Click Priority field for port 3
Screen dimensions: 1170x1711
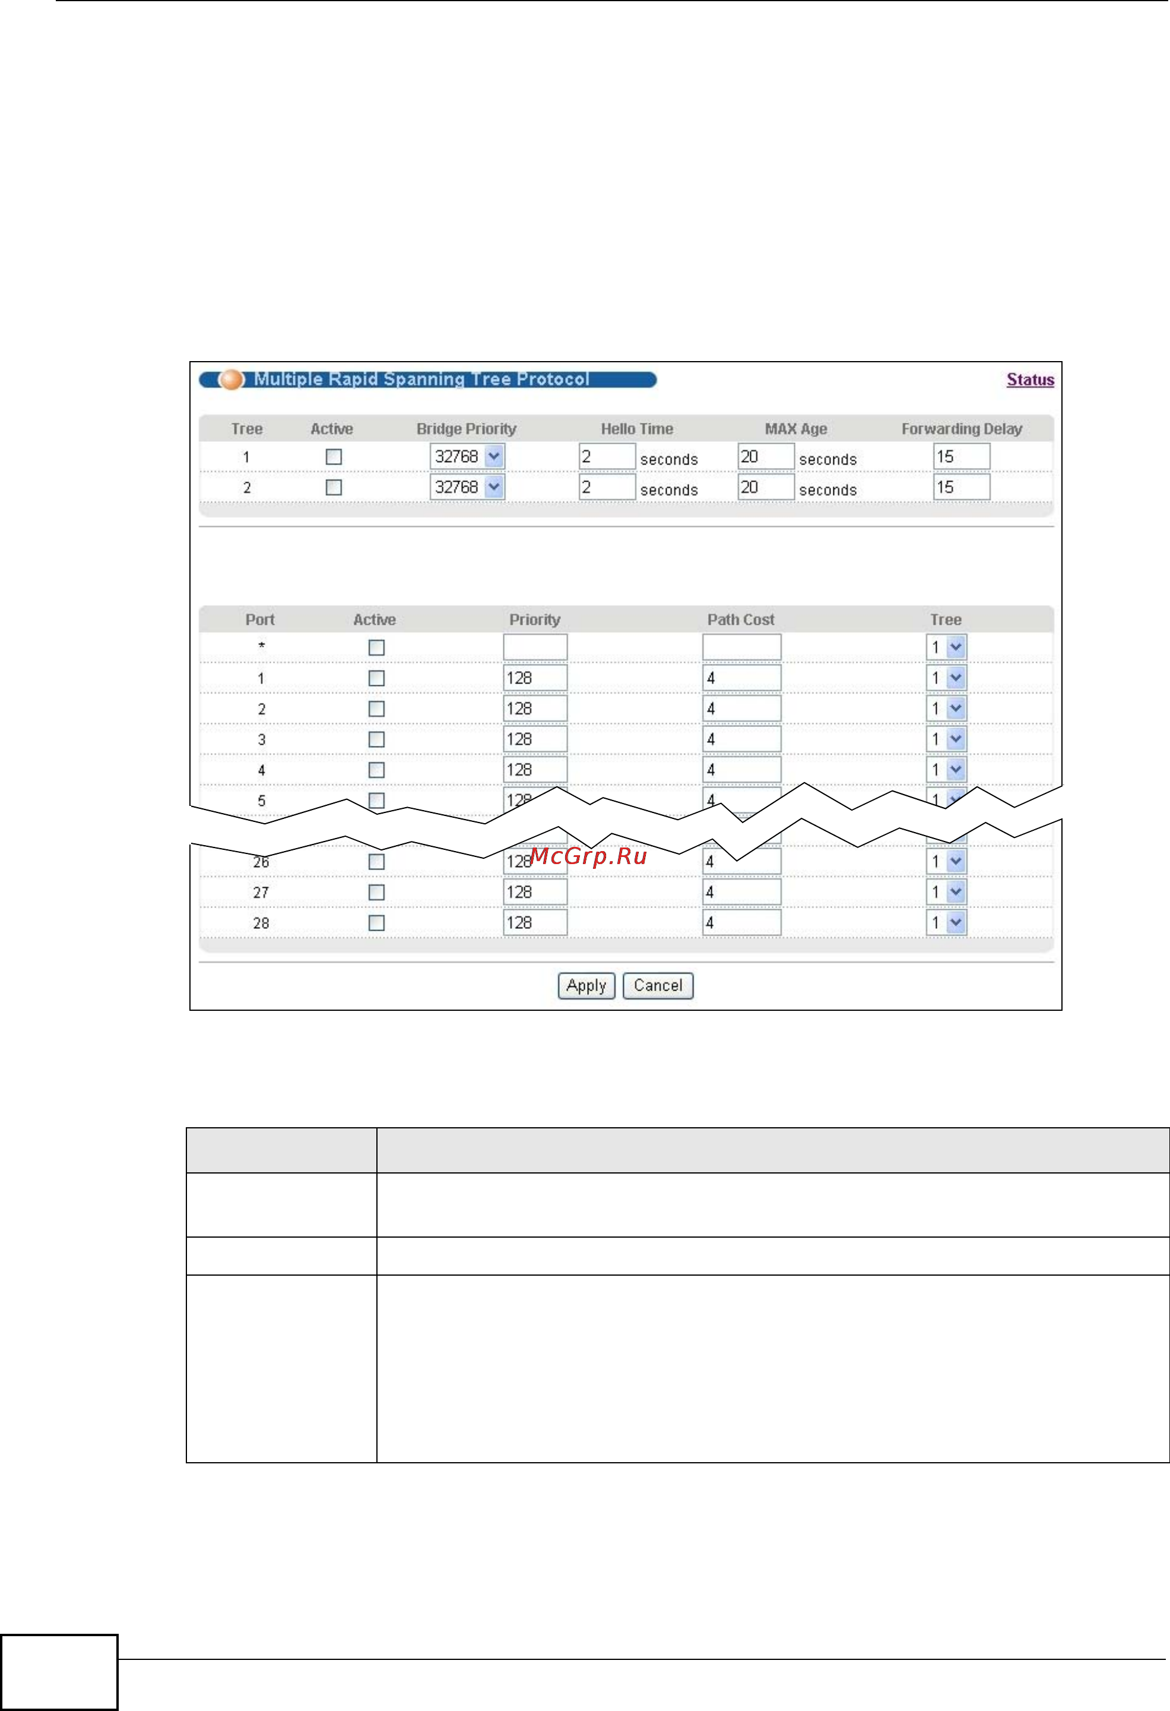(535, 739)
